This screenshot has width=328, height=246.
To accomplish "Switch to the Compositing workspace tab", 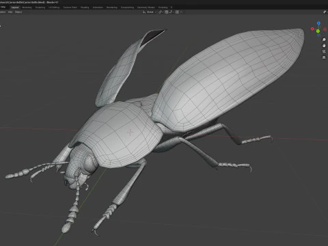I will pos(127,8).
